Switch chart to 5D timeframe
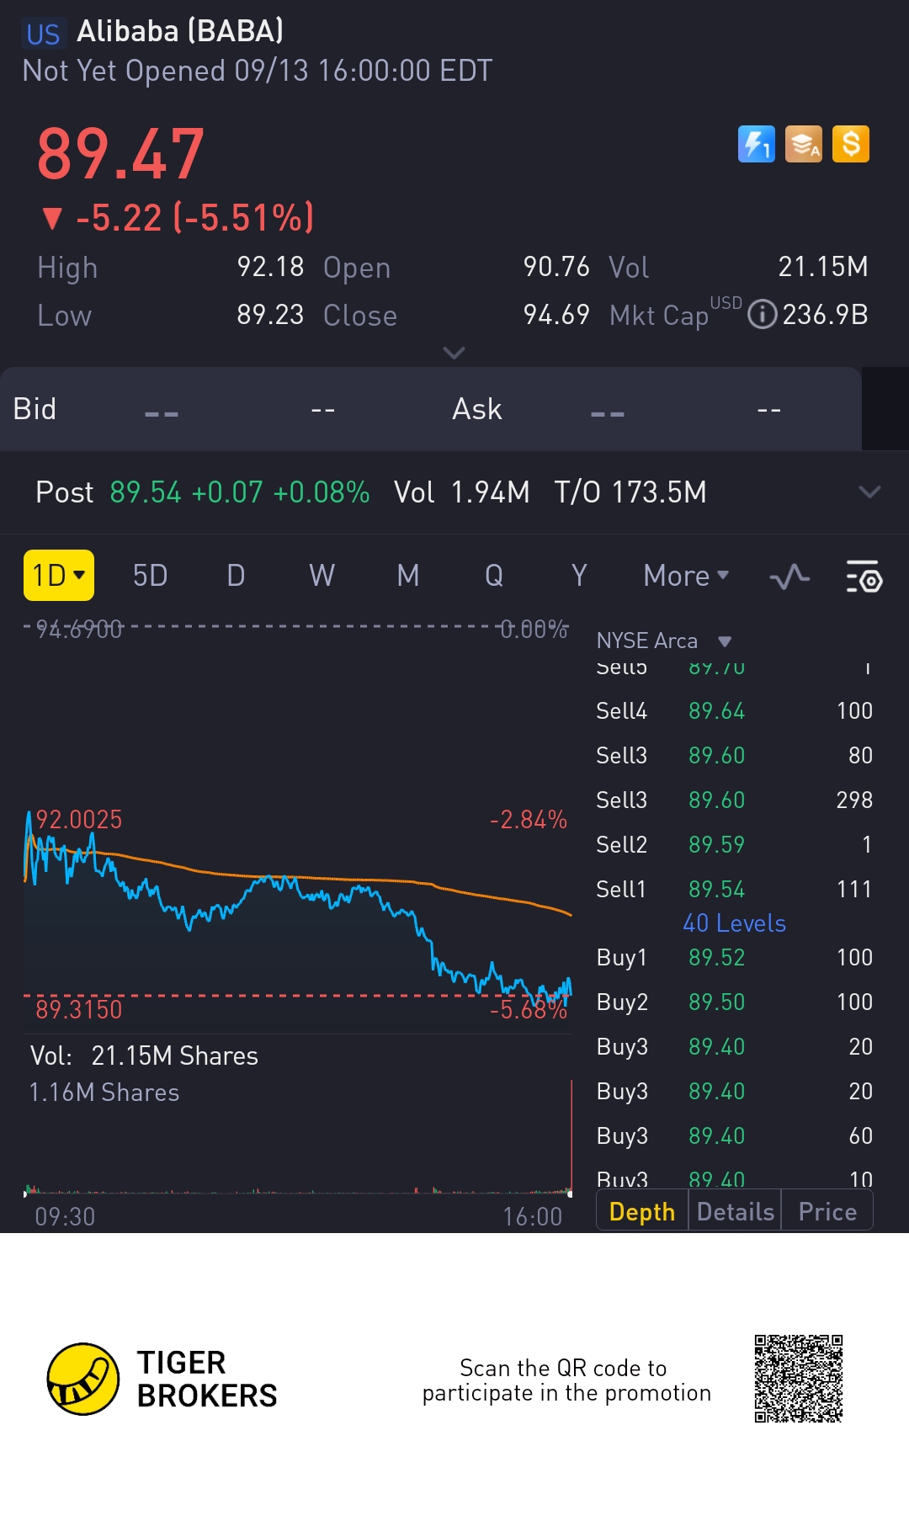The height and width of the screenshot is (1526, 909). pos(150,576)
